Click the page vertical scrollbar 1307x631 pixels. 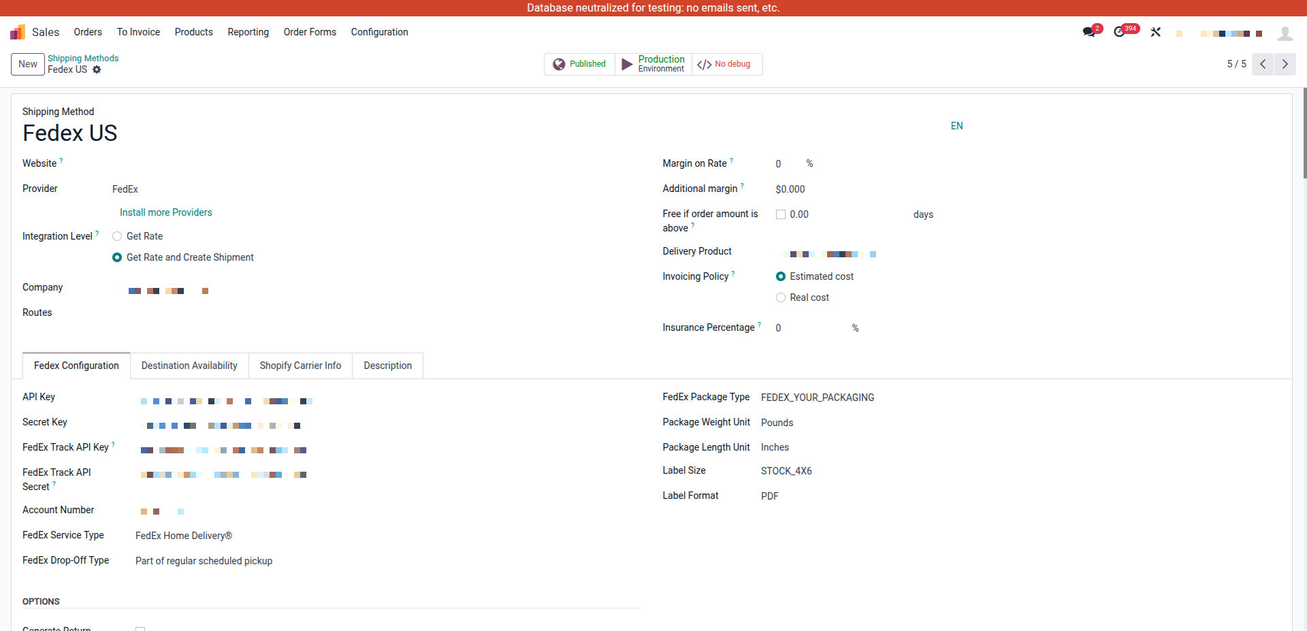1304,133
